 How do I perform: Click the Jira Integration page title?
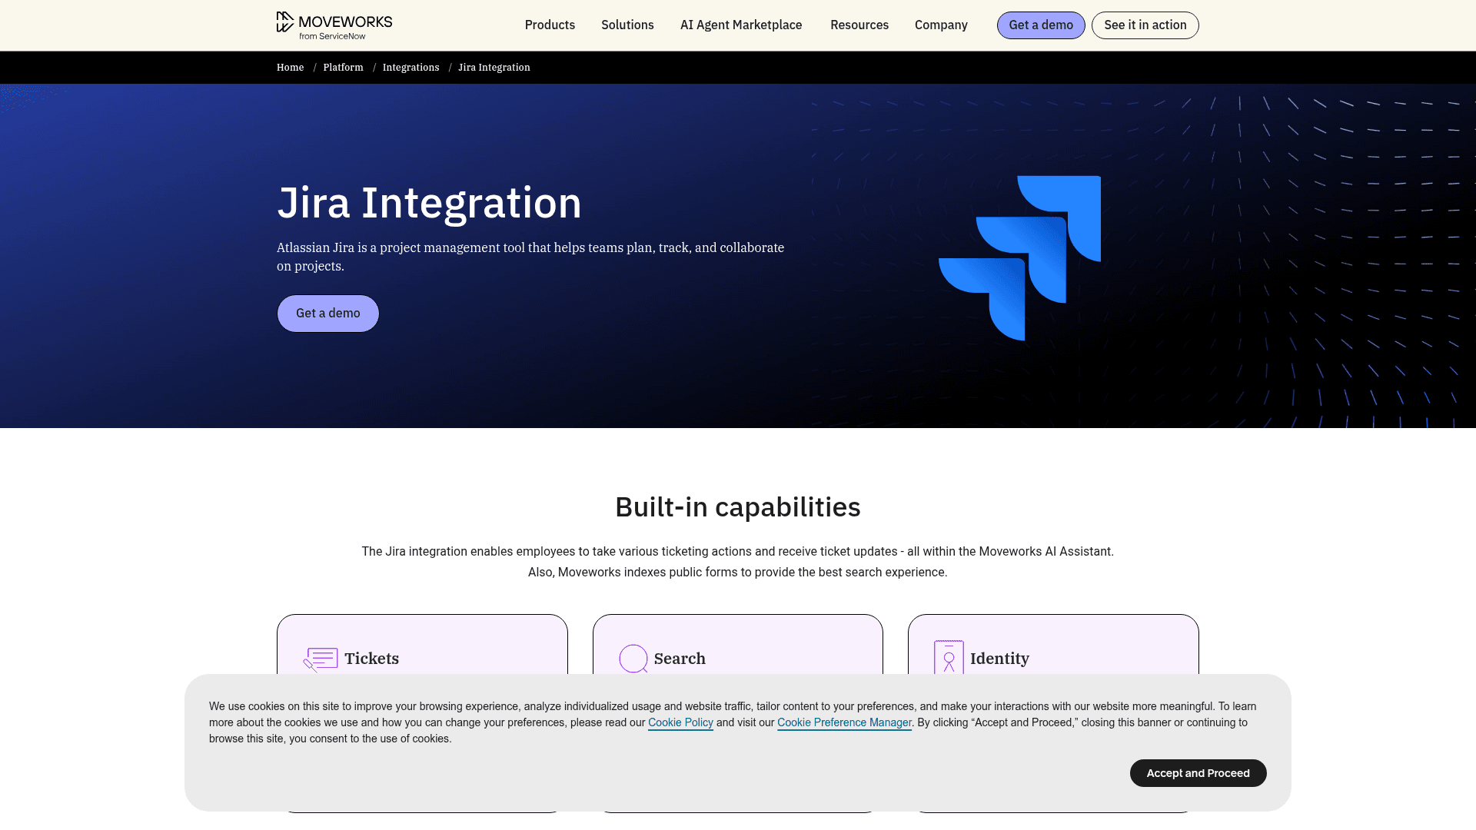(429, 203)
